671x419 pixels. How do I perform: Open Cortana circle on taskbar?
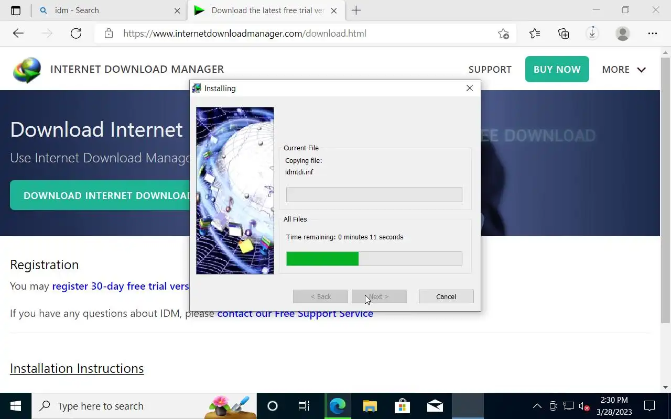tap(272, 406)
